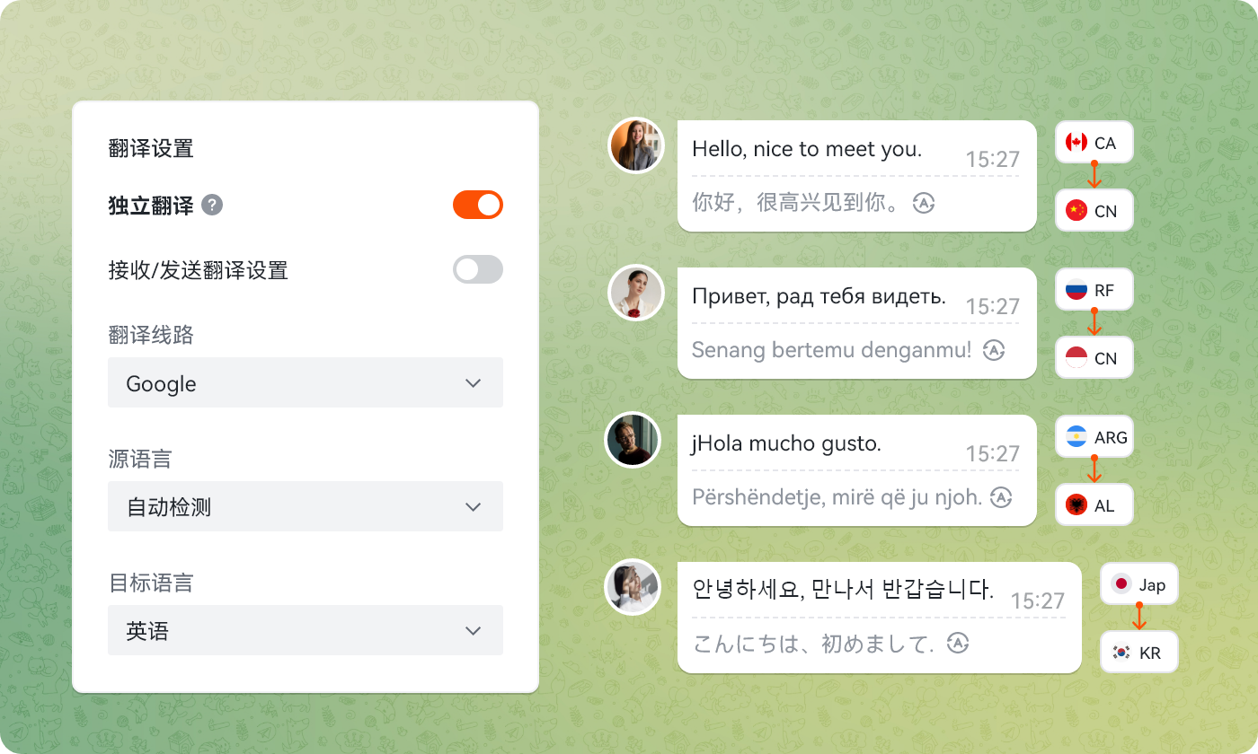Click translate icon after 你好，很高兴见到你
1258x754 pixels.
[924, 203]
